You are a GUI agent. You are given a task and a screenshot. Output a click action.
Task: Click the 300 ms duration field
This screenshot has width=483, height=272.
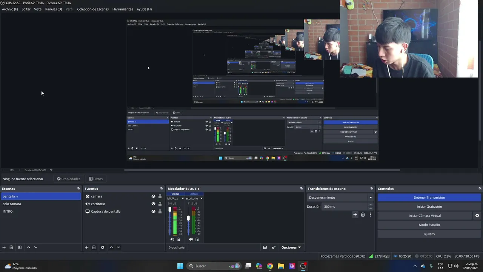click(x=345, y=207)
